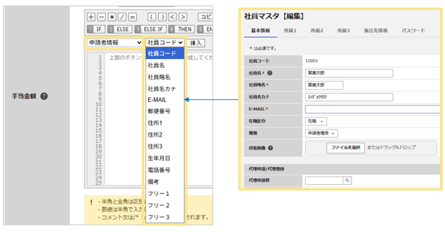Image resolution: width=445 pixels, height=232 pixels.
Task: Click the THEN statement button
Action: [182, 29]
